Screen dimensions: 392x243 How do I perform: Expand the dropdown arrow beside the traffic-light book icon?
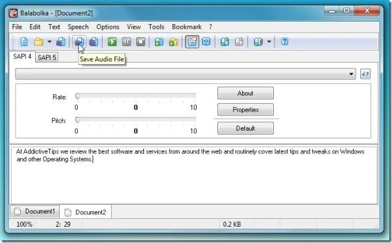click(269, 42)
